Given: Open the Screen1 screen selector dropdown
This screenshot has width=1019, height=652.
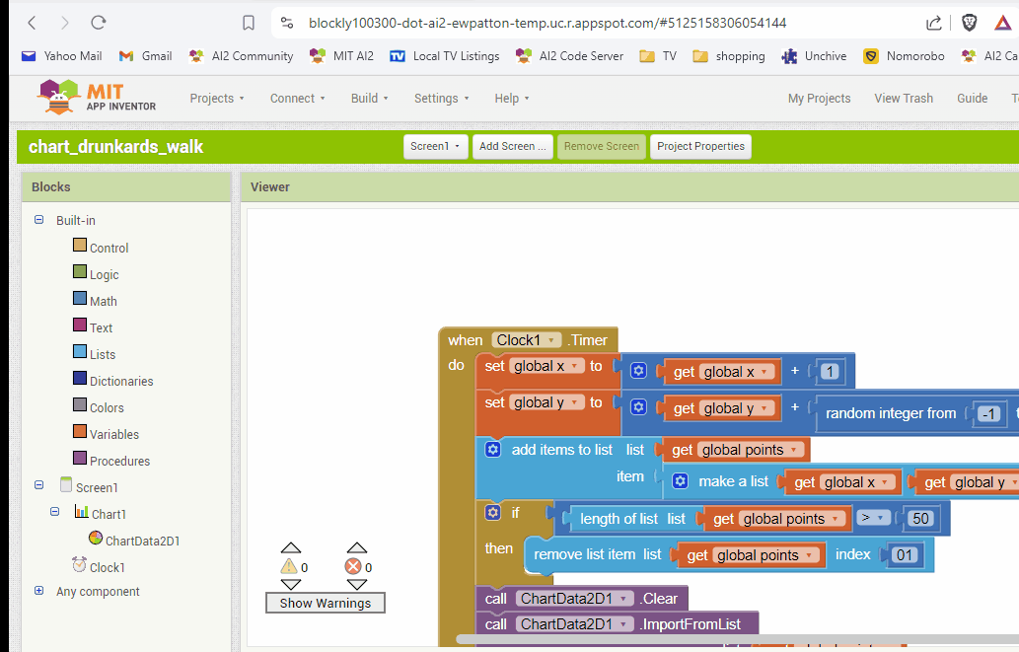Looking at the screenshot, I should pyautogui.click(x=435, y=146).
